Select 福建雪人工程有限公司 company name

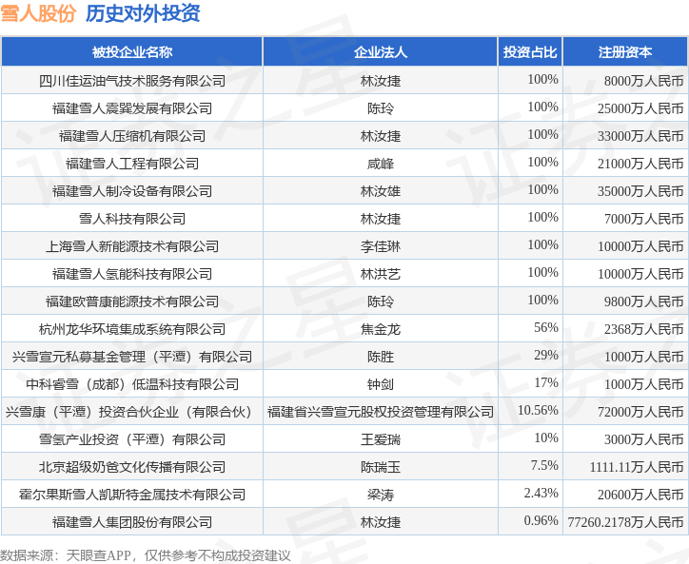tap(132, 164)
